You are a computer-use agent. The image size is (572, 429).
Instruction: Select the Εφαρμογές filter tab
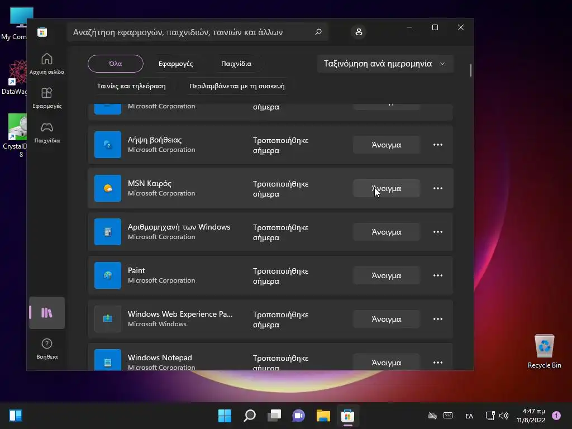tap(175, 64)
